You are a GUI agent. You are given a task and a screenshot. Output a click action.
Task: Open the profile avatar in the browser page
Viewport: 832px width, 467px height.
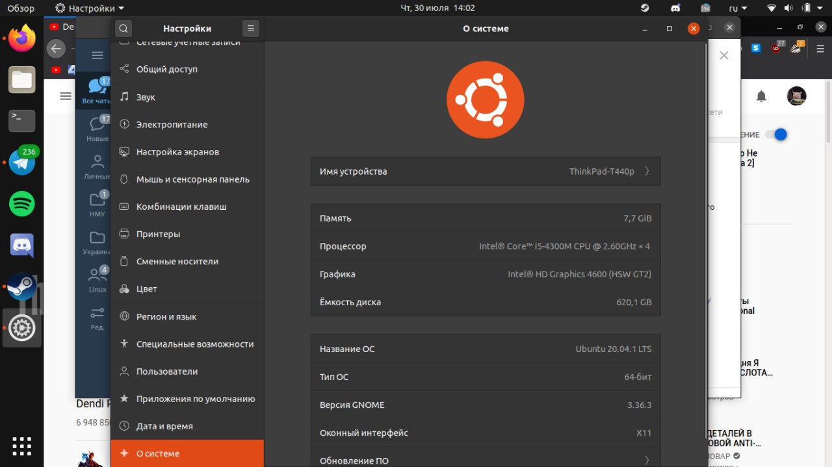(x=796, y=96)
